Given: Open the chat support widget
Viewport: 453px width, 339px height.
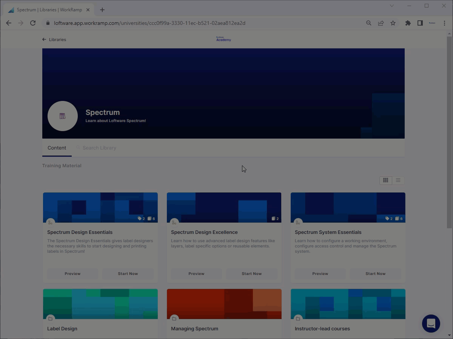Looking at the screenshot, I should [431, 324].
